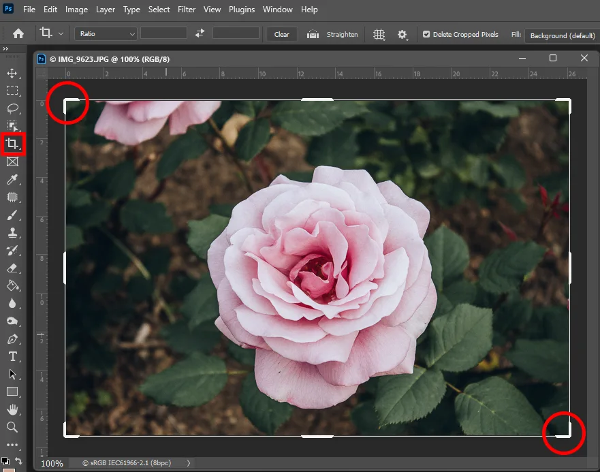The width and height of the screenshot is (600, 472).
Task: Select the Spot Healing Brush tool
Action: click(12, 197)
